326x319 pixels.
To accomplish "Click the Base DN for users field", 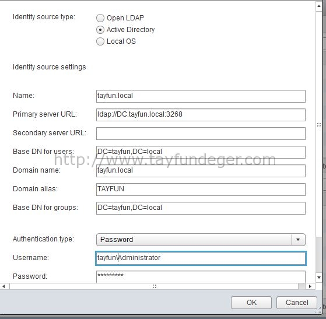I will pos(201,152).
